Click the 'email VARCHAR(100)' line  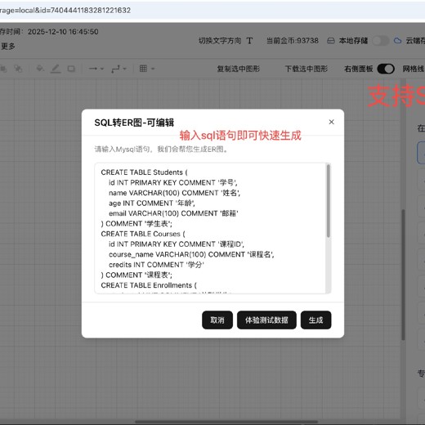(173, 213)
